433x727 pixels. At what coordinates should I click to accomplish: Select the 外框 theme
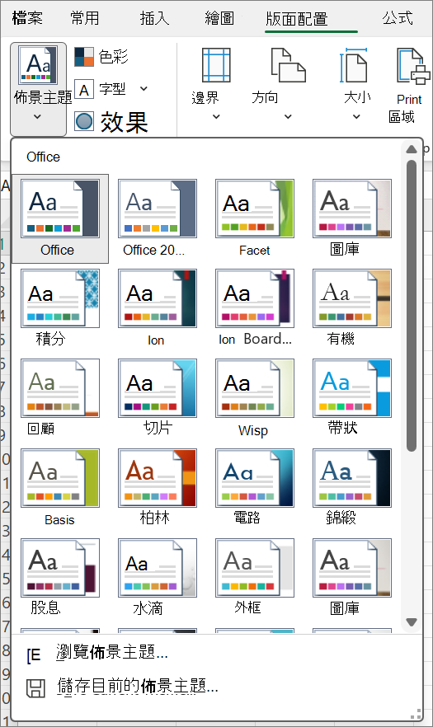[x=254, y=578]
